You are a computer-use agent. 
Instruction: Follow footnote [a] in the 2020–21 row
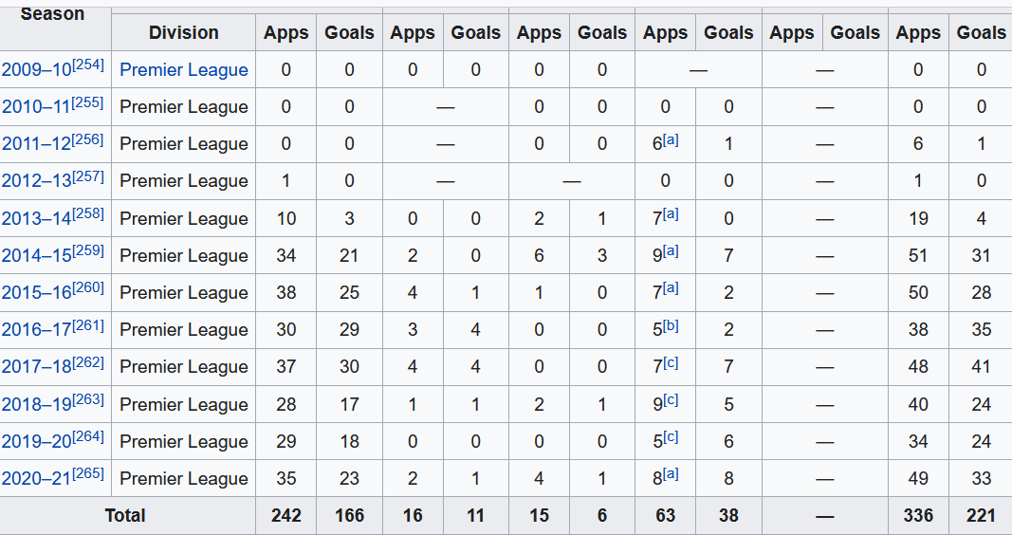(x=671, y=473)
